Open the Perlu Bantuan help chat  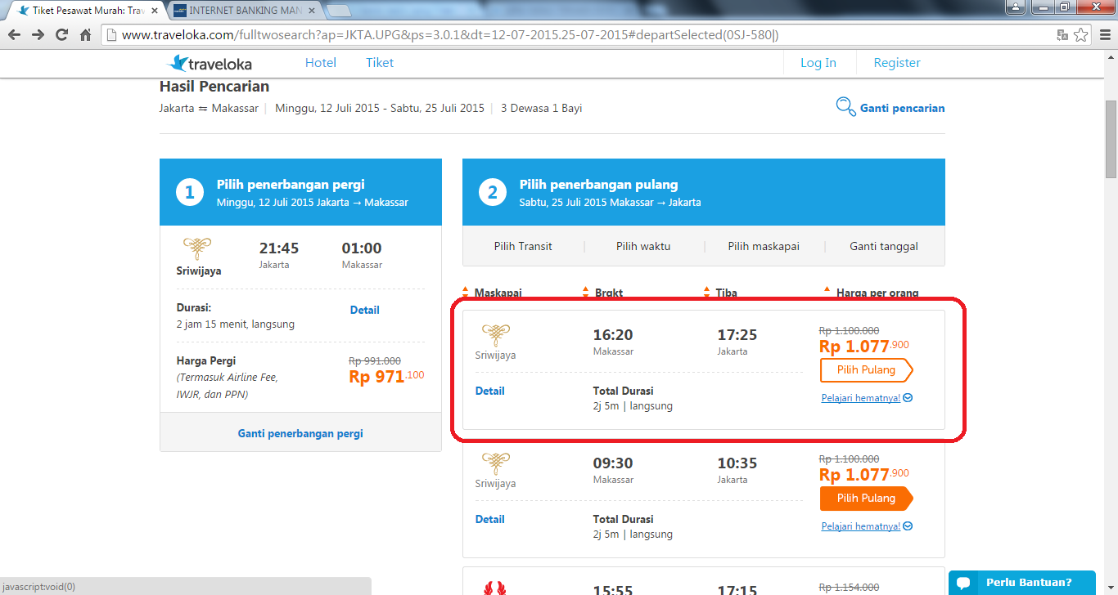tap(1021, 583)
